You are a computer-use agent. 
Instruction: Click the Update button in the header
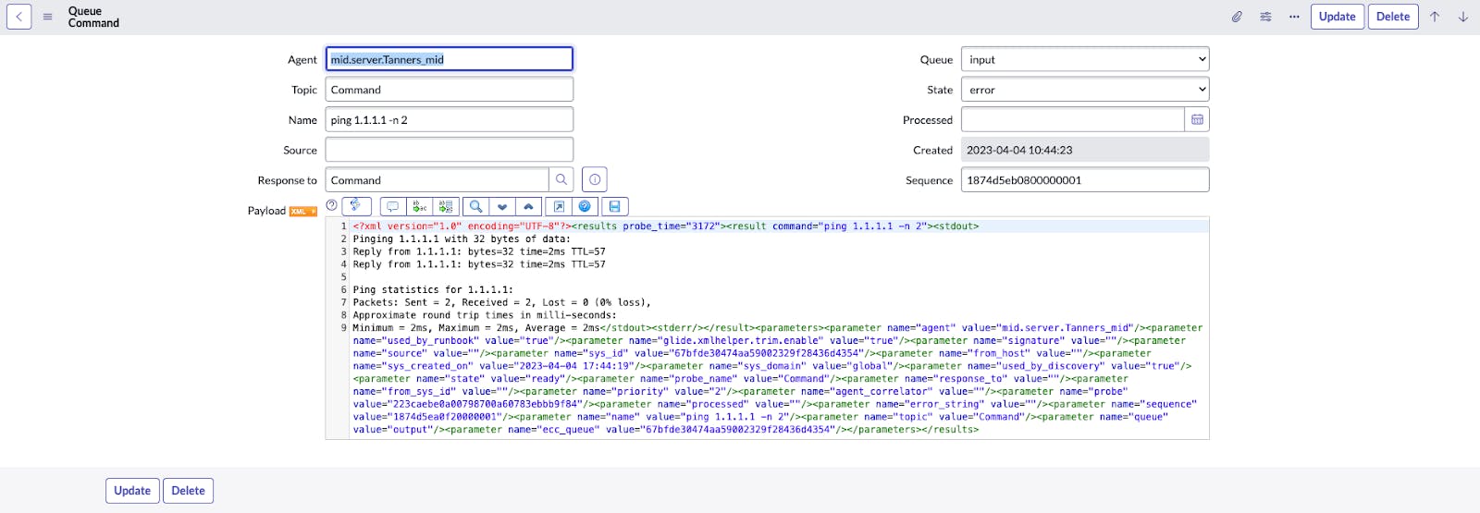1337,17
